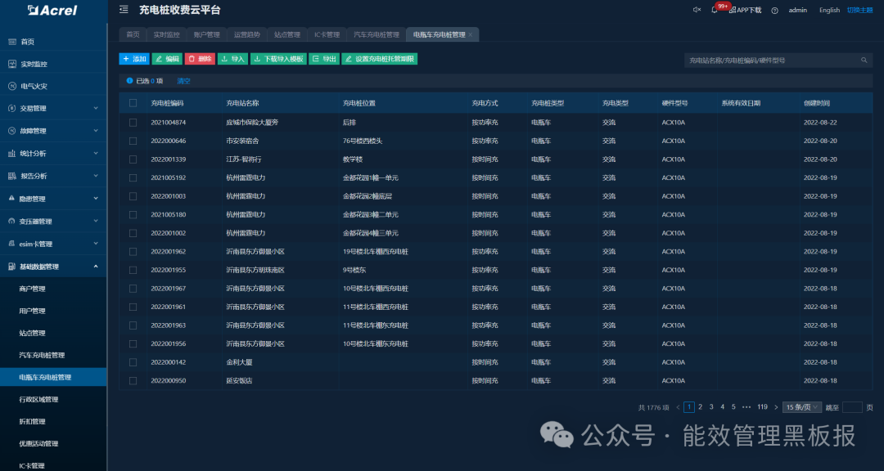Click the 首页 home icon in sidebar
The height and width of the screenshot is (471, 884).
coord(11,42)
